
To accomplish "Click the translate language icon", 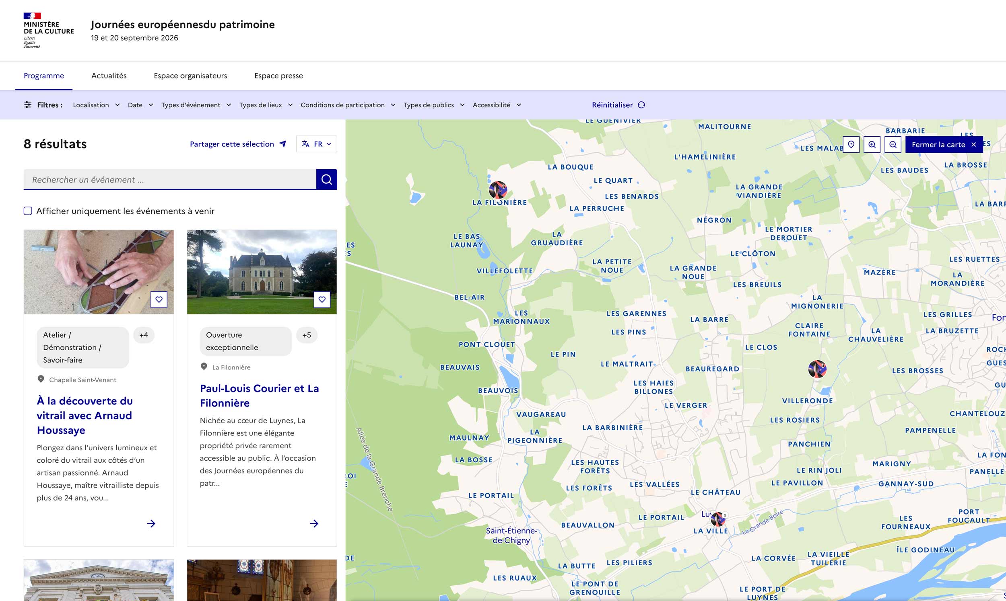I will point(305,144).
